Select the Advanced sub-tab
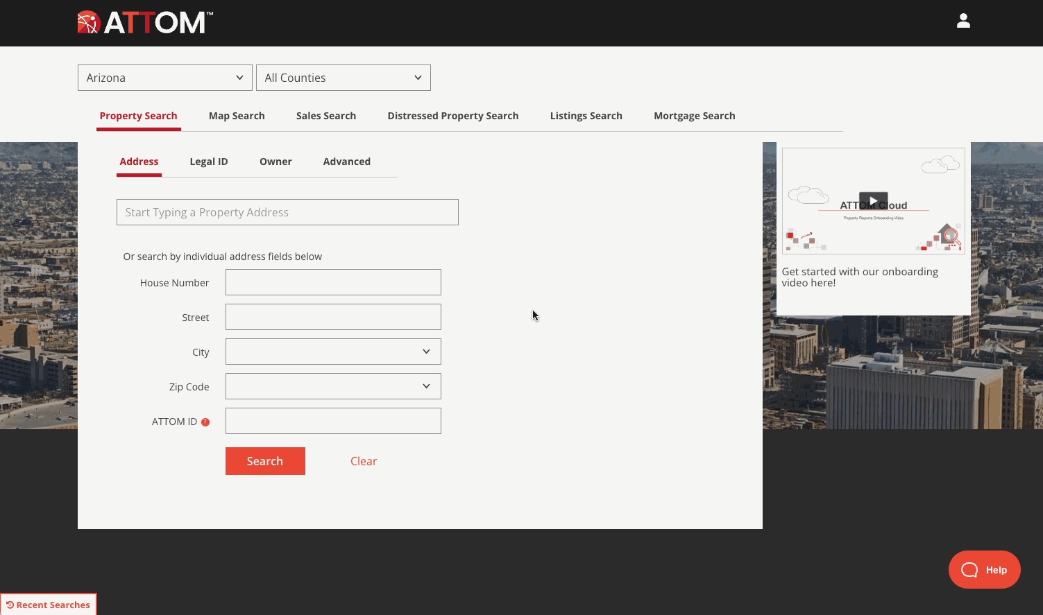This screenshot has height=615, width=1043. [347, 162]
